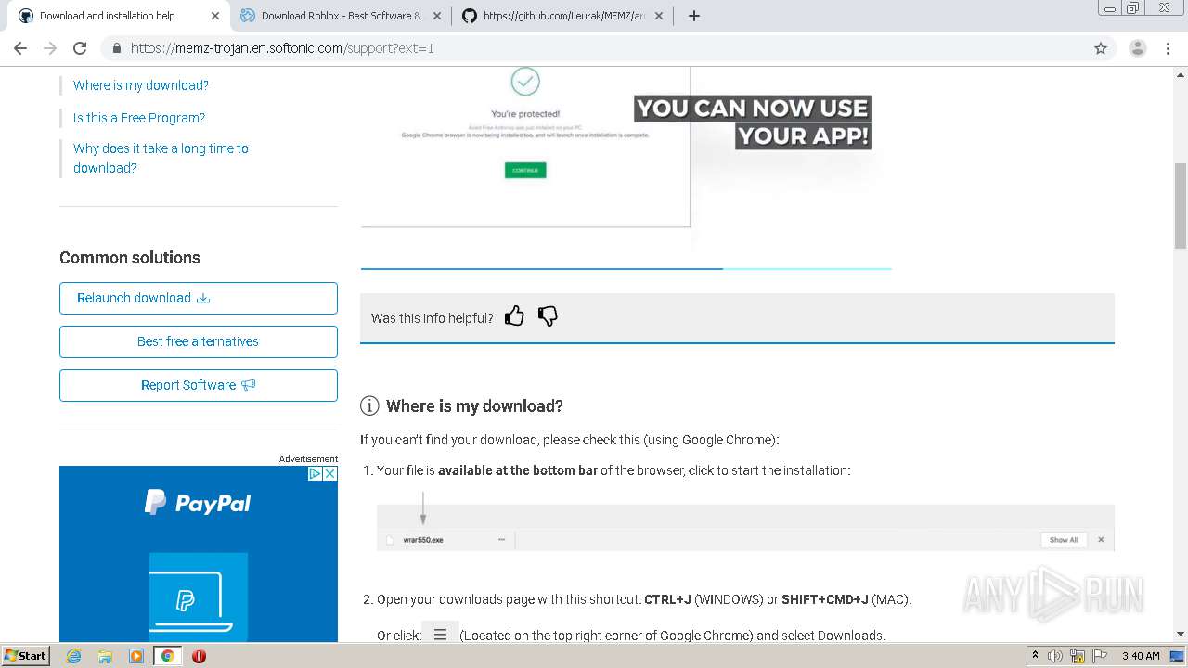
Task: Click the PayPal advertisement banner
Action: pyautogui.click(x=199, y=554)
